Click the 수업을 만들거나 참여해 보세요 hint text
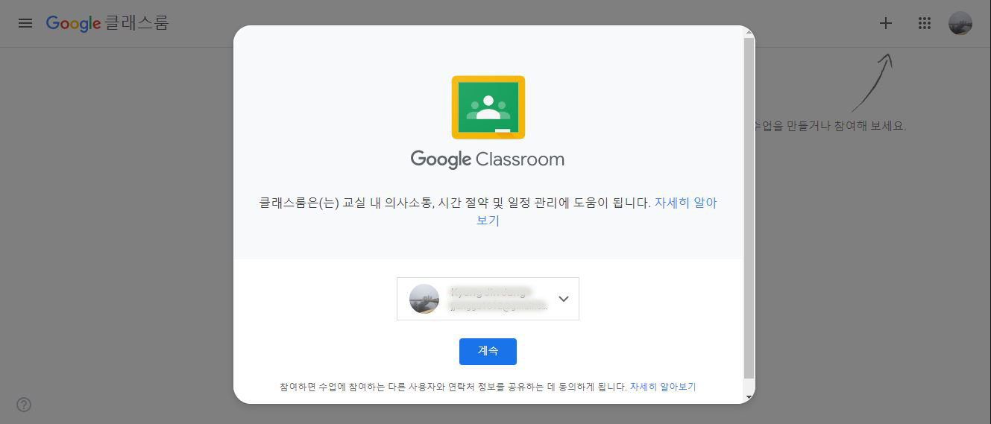Image resolution: width=991 pixels, height=424 pixels. click(831, 126)
